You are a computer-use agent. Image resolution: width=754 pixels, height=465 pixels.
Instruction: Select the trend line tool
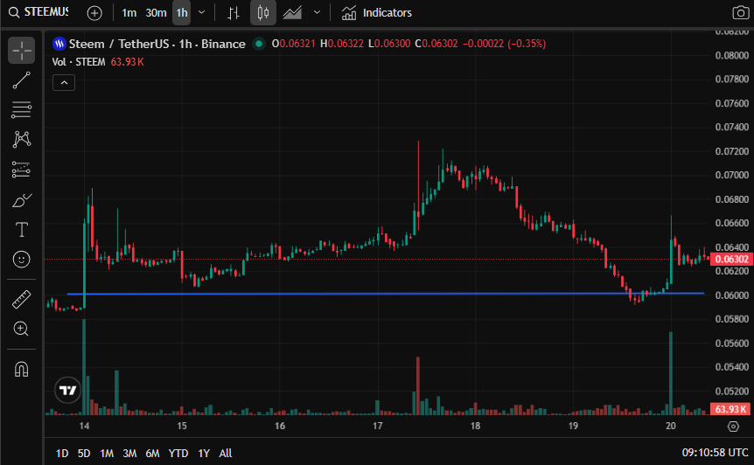(21, 80)
